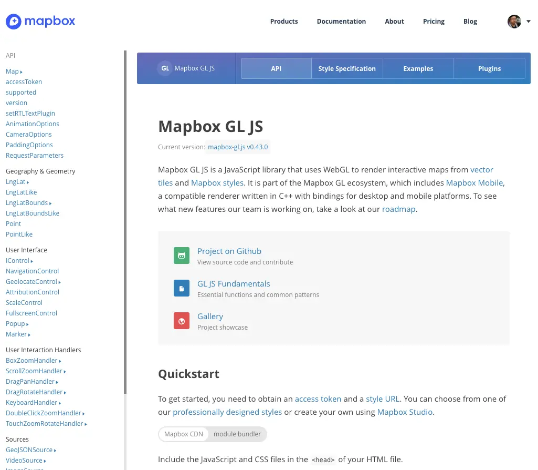Open professionally designed styles link
The image size is (538, 470).
click(227, 412)
